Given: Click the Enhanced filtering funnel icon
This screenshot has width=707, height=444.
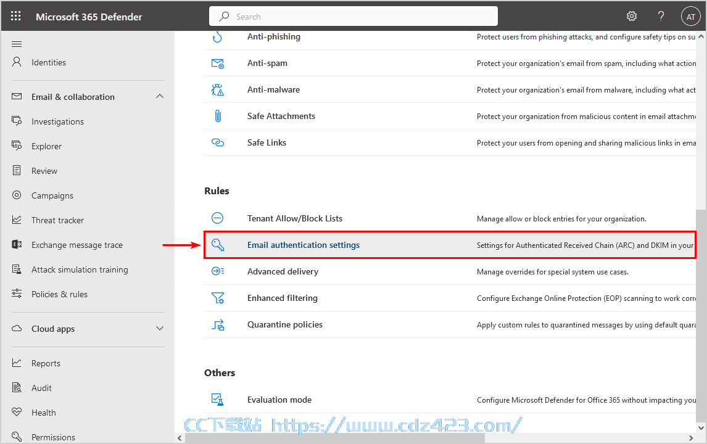Looking at the screenshot, I should (218, 297).
